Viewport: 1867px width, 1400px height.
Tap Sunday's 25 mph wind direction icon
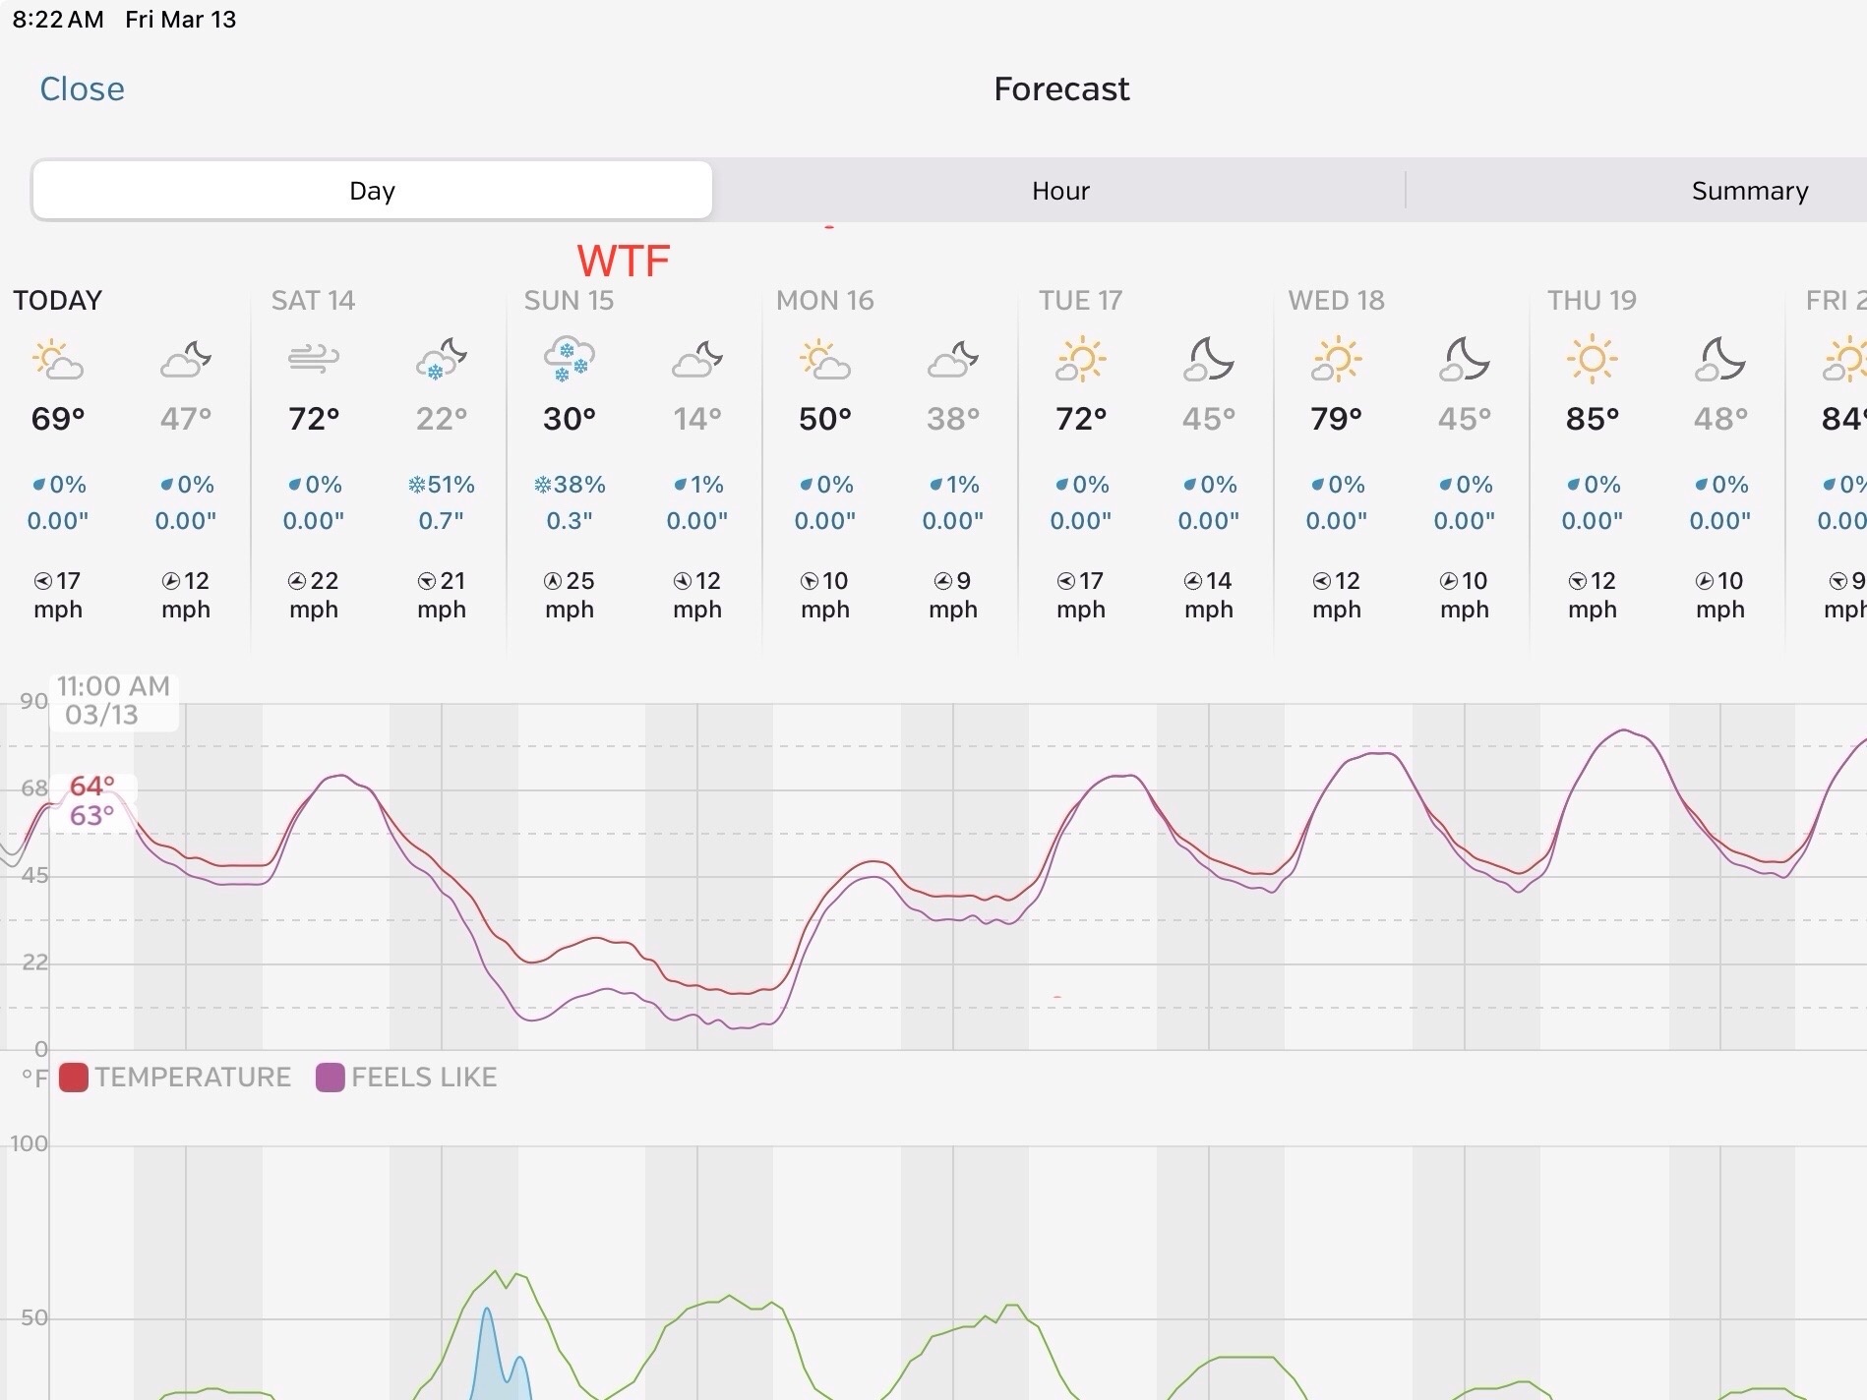[x=553, y=581]
